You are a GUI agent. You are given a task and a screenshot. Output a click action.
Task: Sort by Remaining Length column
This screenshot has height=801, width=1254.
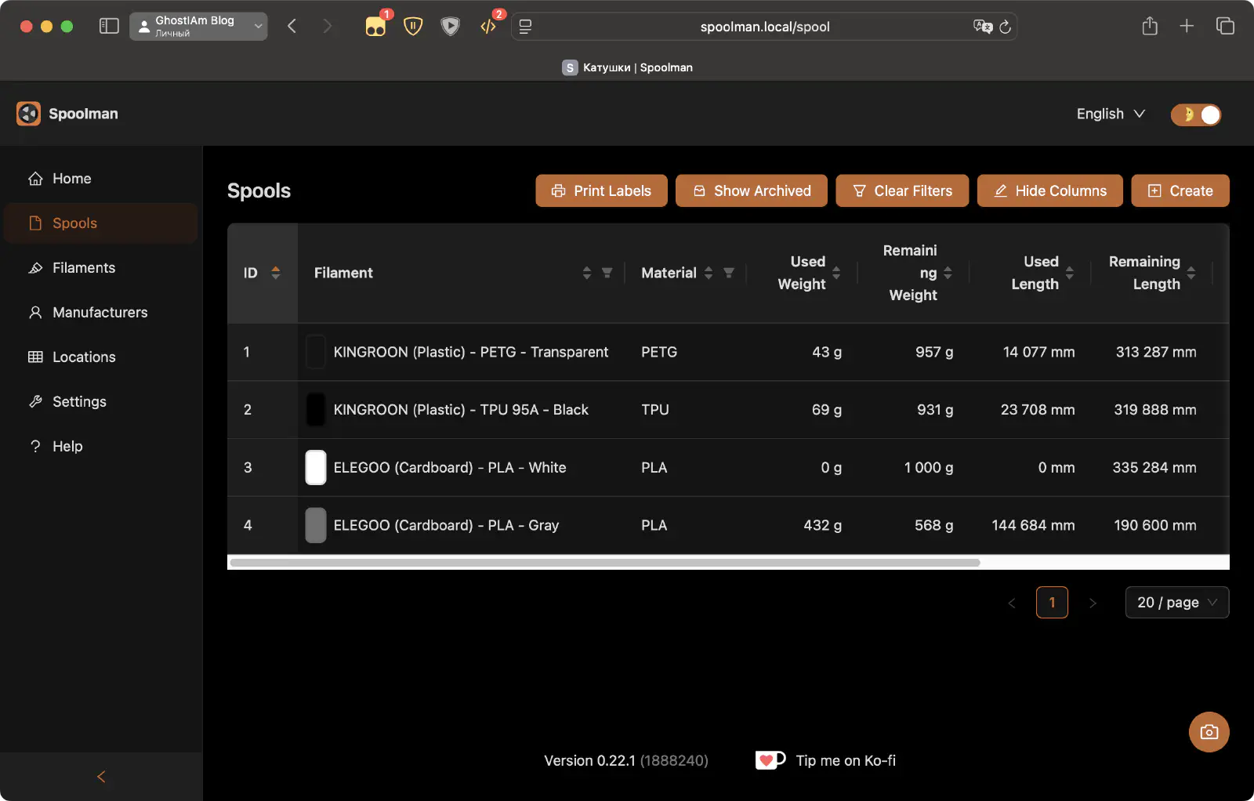(1191, 273)
